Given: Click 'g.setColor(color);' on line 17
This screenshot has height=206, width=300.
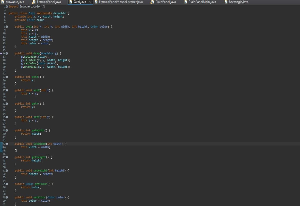Looking at the screenshot, I should pos(35,57).
